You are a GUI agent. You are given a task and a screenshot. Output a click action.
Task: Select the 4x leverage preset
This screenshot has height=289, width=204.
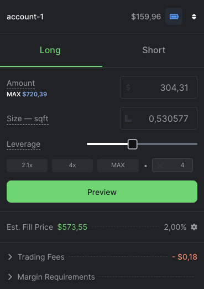(72, 166)
